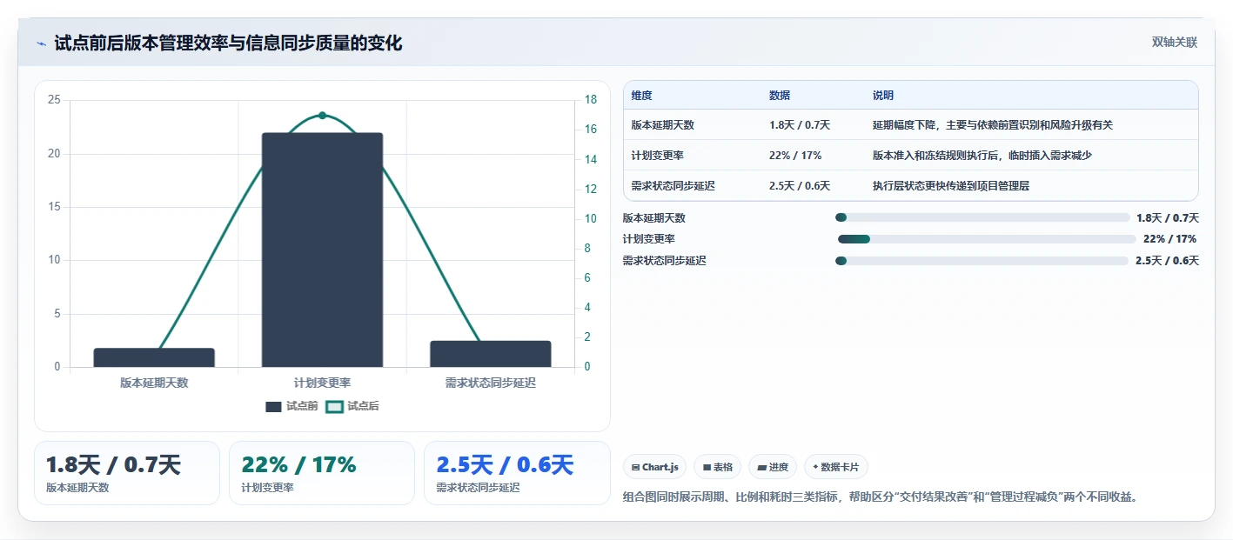Click the 试点后 teal legend swatch
This screenshot has width=1233, height=540.
pos(334,406)
